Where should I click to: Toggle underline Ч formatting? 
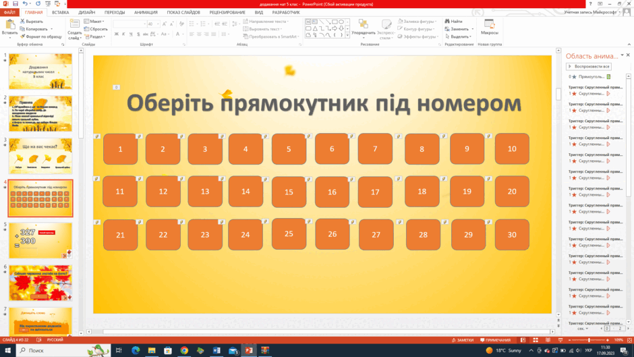[x=131, y=34]
